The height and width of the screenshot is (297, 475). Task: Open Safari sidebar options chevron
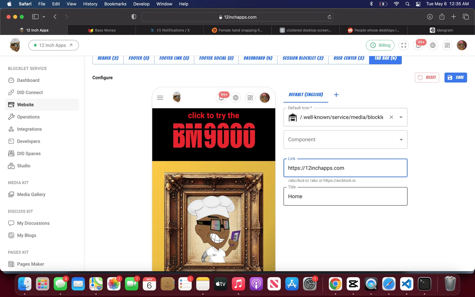tap(44, 17)
